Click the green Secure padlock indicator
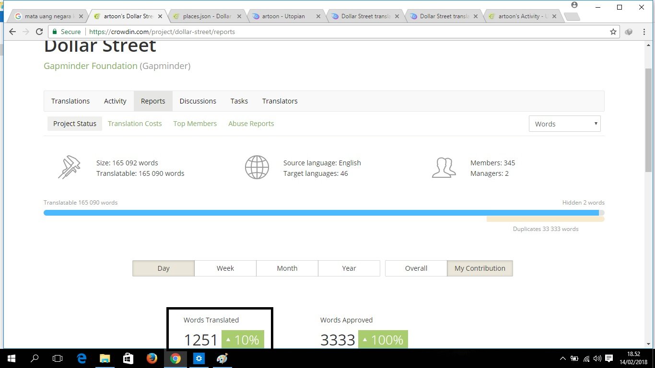 point(67,32)
